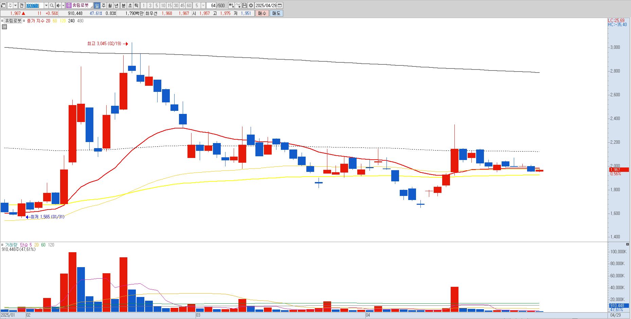631x319 pixels.
Task: Expand the 휴림로봇 stock name corner dropdown
Action: (x=91, y=7)
